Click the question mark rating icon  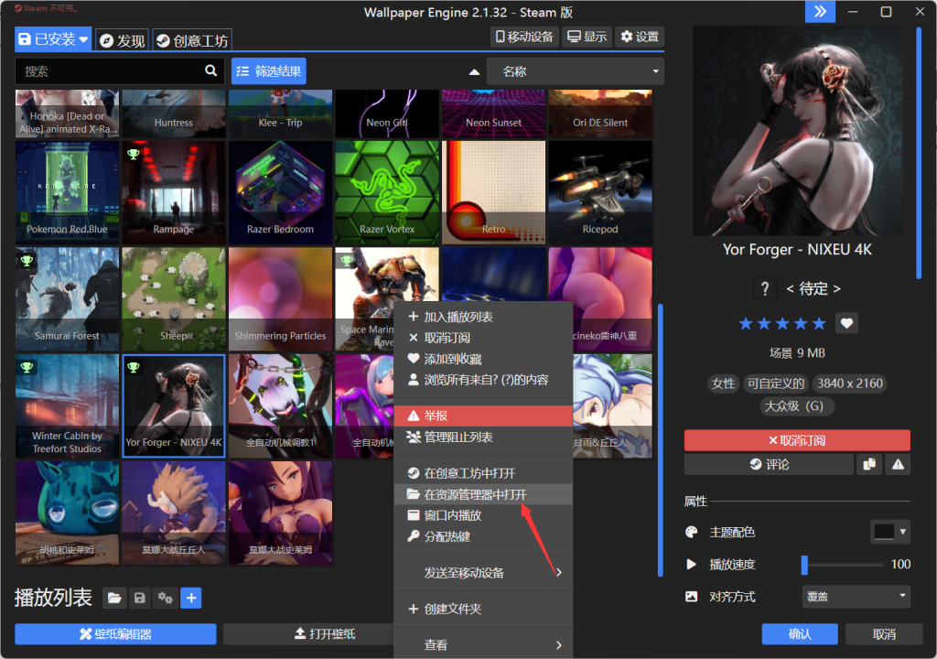765,289
